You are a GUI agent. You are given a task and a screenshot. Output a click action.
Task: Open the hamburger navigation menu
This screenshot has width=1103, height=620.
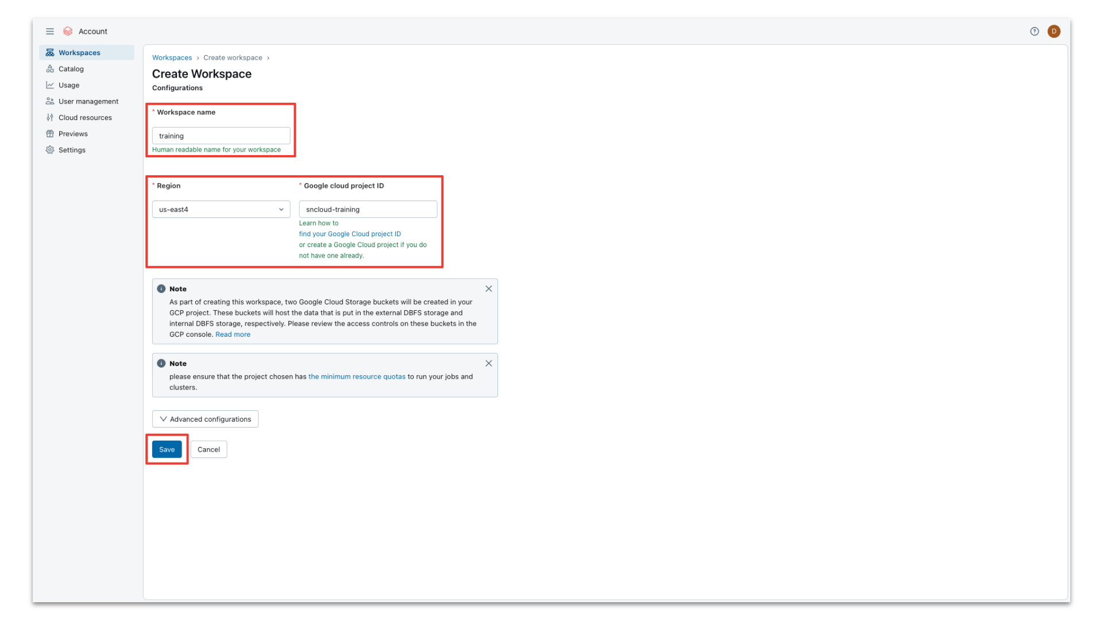click(50, 32)
